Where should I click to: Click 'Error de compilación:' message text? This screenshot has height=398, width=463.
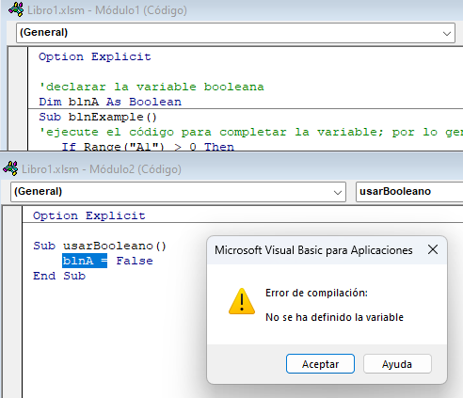click(316, 293)
